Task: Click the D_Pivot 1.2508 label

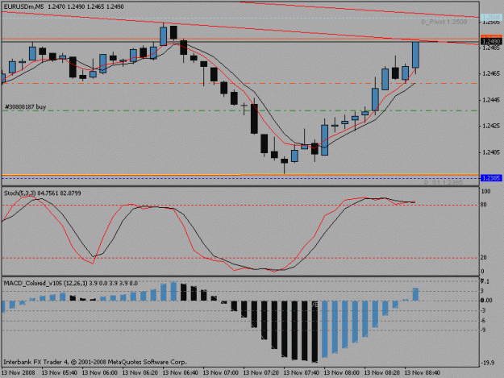Action: (444, 22)
